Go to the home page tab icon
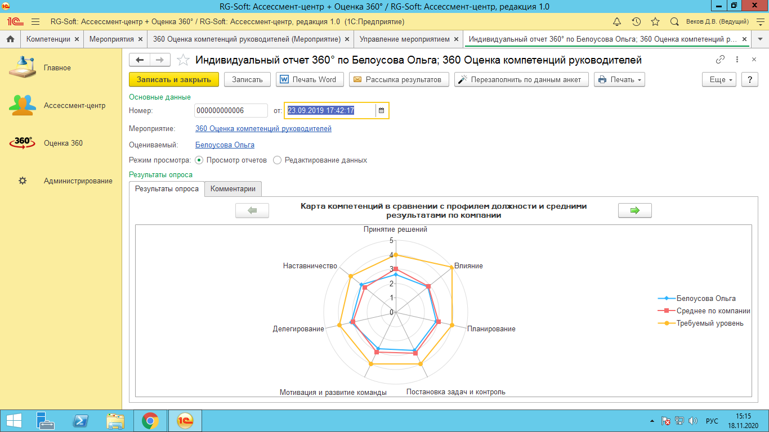The image size is (769, 432). click(10, 39)
